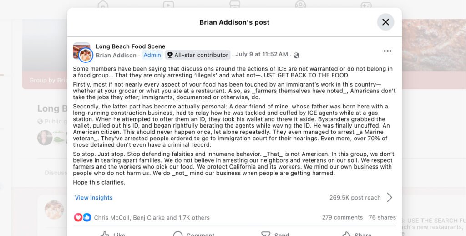Click the globe public audience icon

coord(296,55)
